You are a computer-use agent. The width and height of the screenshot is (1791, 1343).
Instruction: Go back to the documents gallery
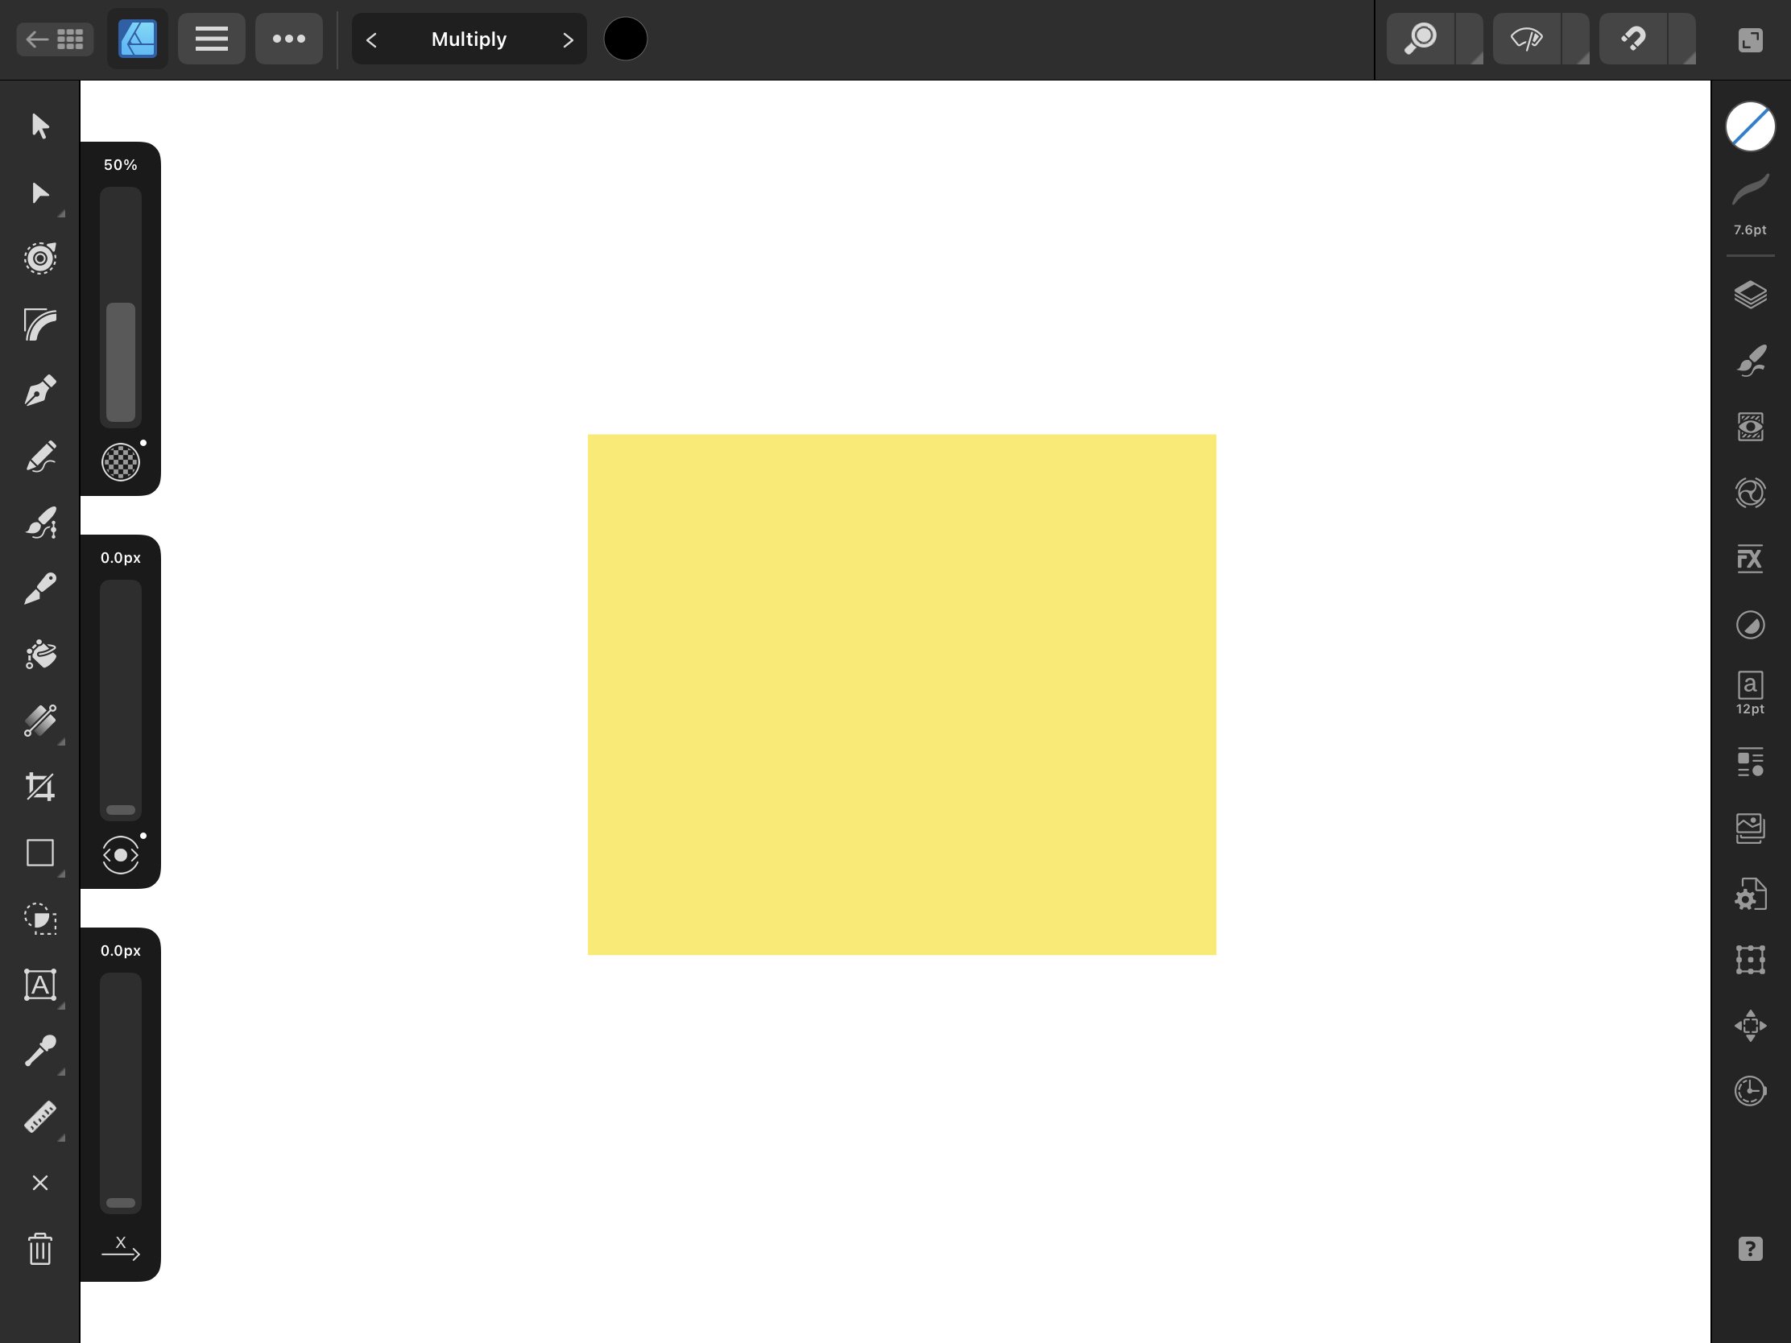pos(55,39)
